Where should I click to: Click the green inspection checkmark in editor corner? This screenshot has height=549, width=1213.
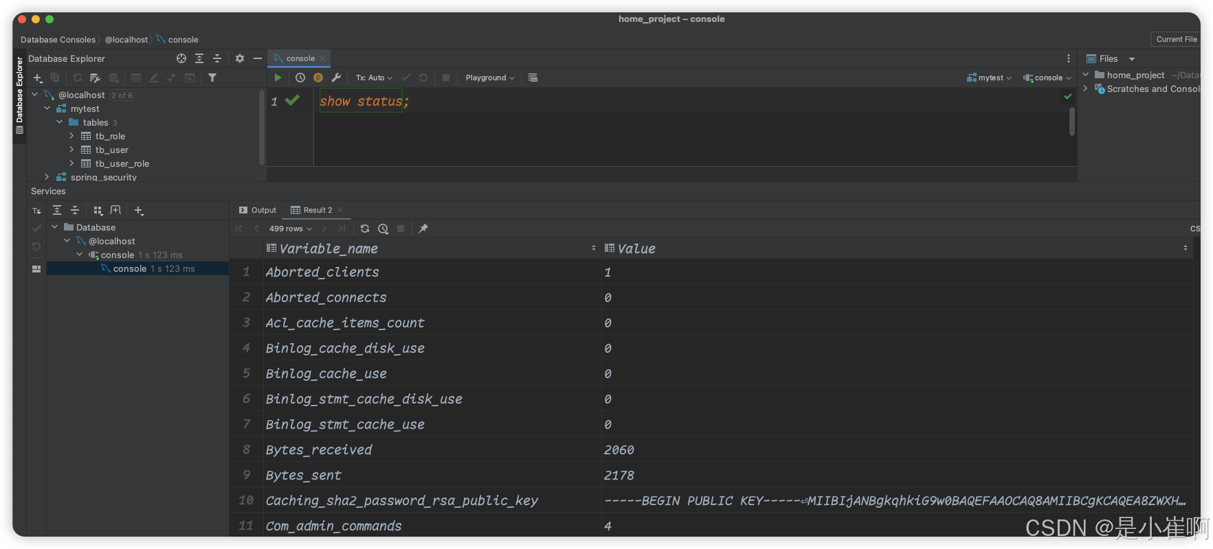point(1067,96)
